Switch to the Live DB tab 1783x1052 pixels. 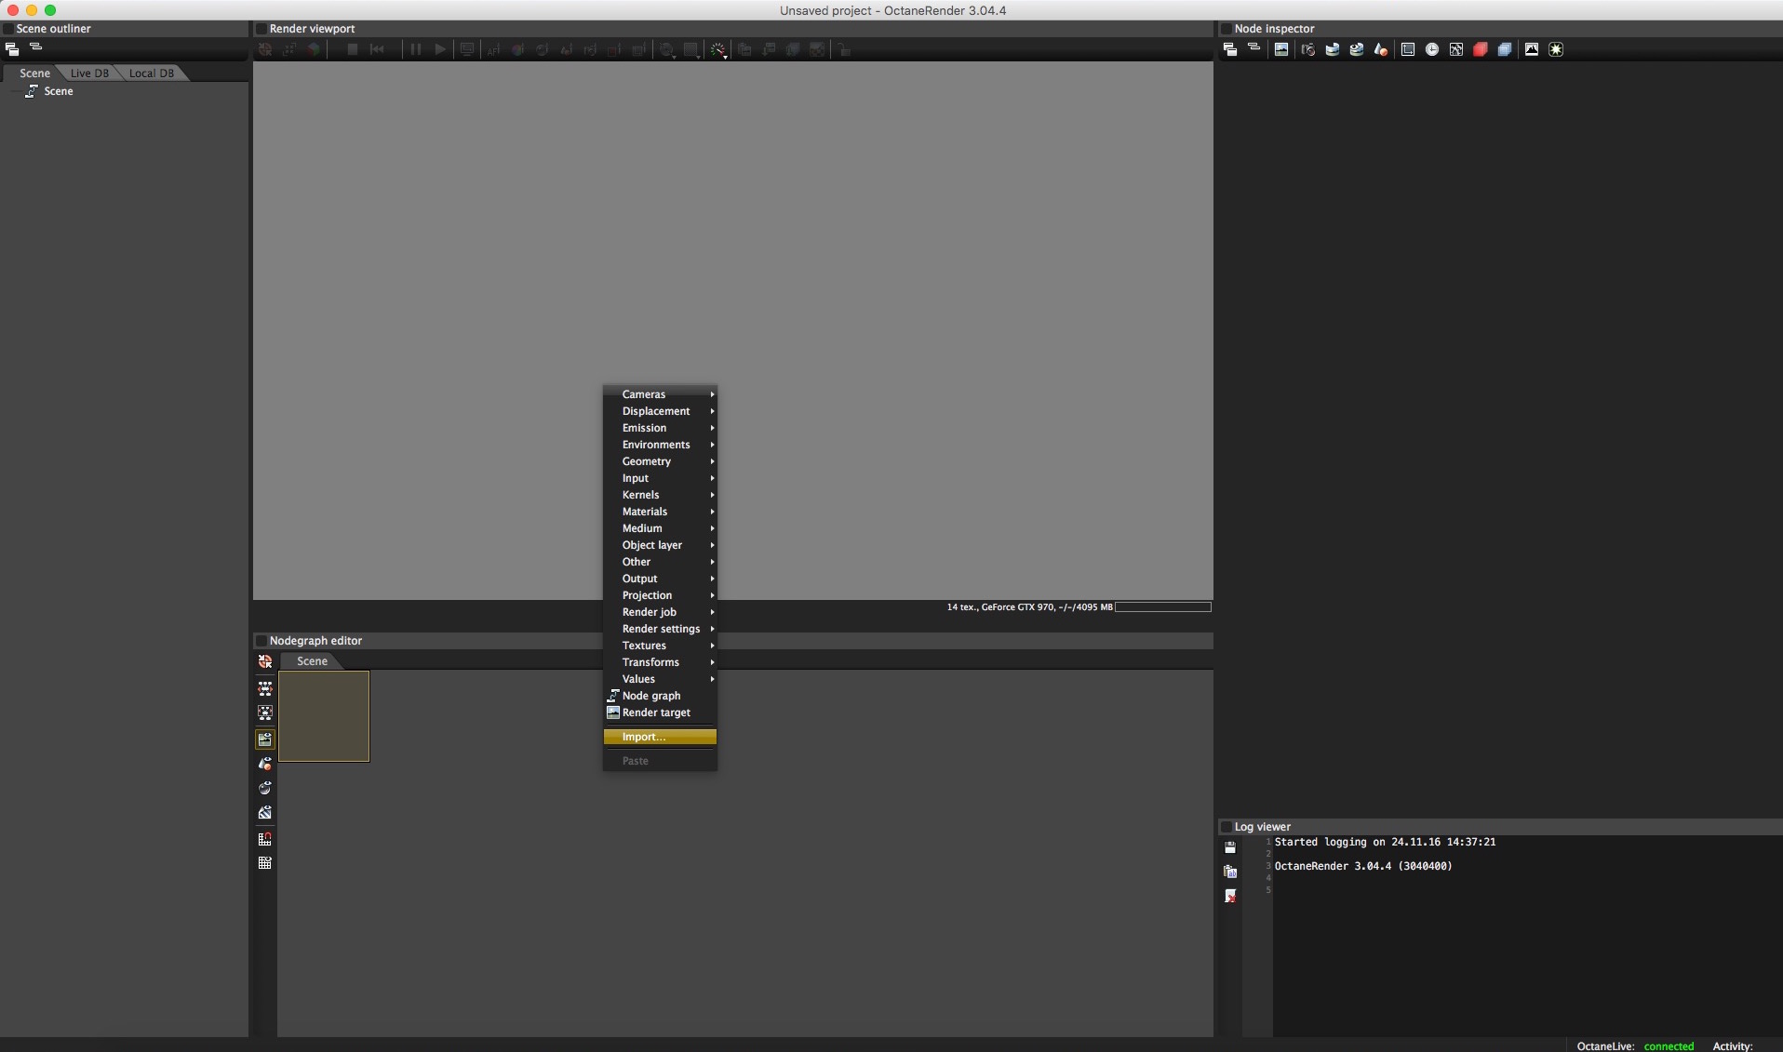click(89, 73)
